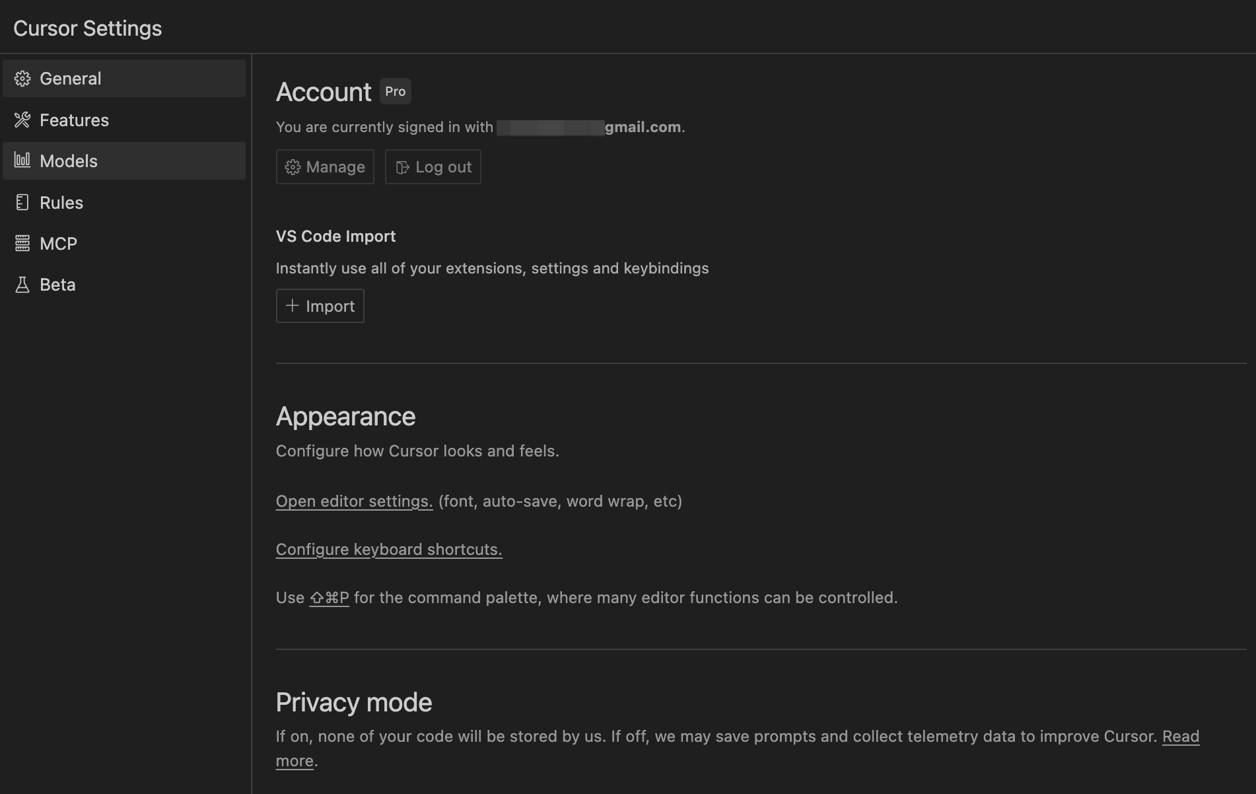Click the Features tools icon
This screenshot has height=794, width=1256.
pyautogui.click(x=22, y=120)
